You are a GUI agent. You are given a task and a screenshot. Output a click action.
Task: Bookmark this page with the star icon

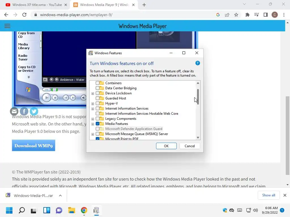pos(236,15)
